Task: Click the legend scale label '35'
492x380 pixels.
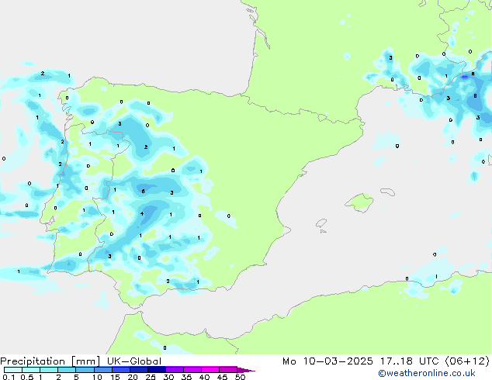Action: tap(186, 377)
